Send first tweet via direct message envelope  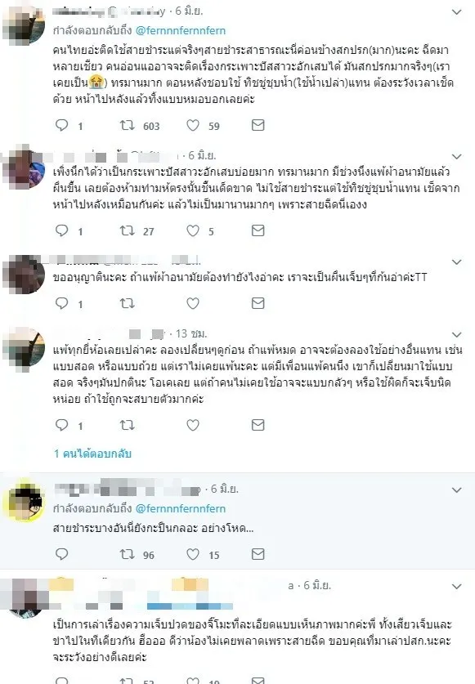[258, 126]
